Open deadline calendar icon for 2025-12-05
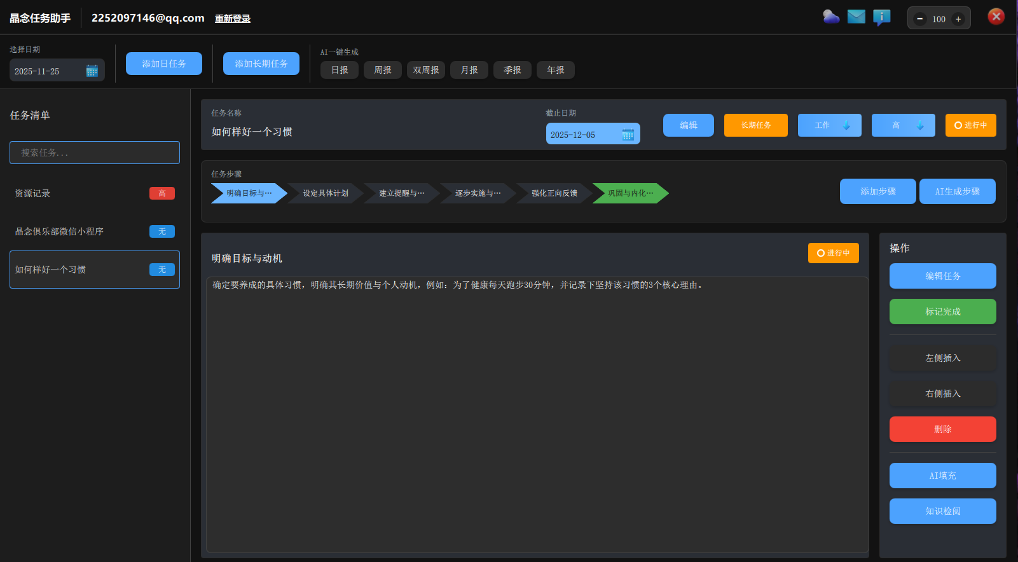The image size is (1018, 562). point(628,135)
